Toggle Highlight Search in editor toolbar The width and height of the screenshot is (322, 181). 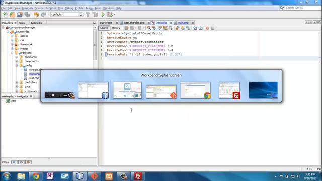click(x=165, y=28)
